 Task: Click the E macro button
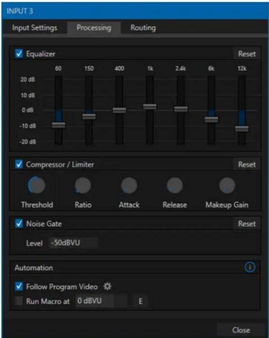coord(140,301)
